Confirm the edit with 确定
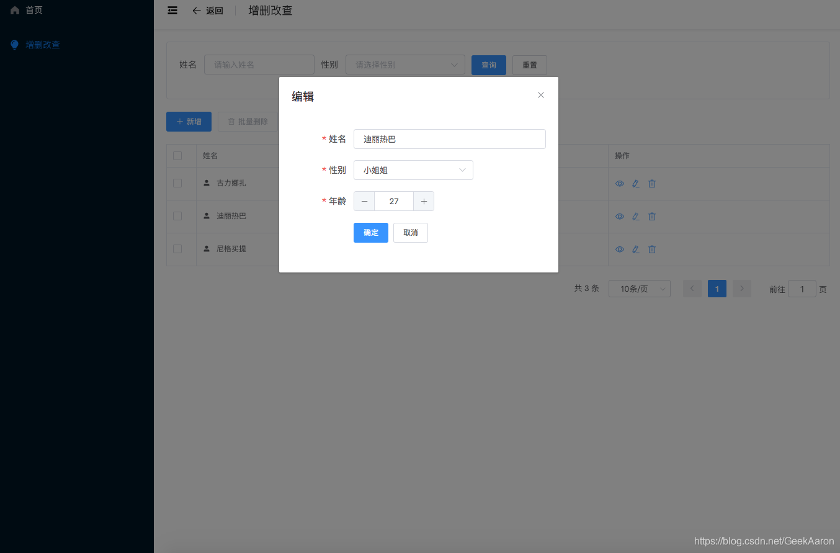Viewport: 840px width, 553px height. point(371,233)
